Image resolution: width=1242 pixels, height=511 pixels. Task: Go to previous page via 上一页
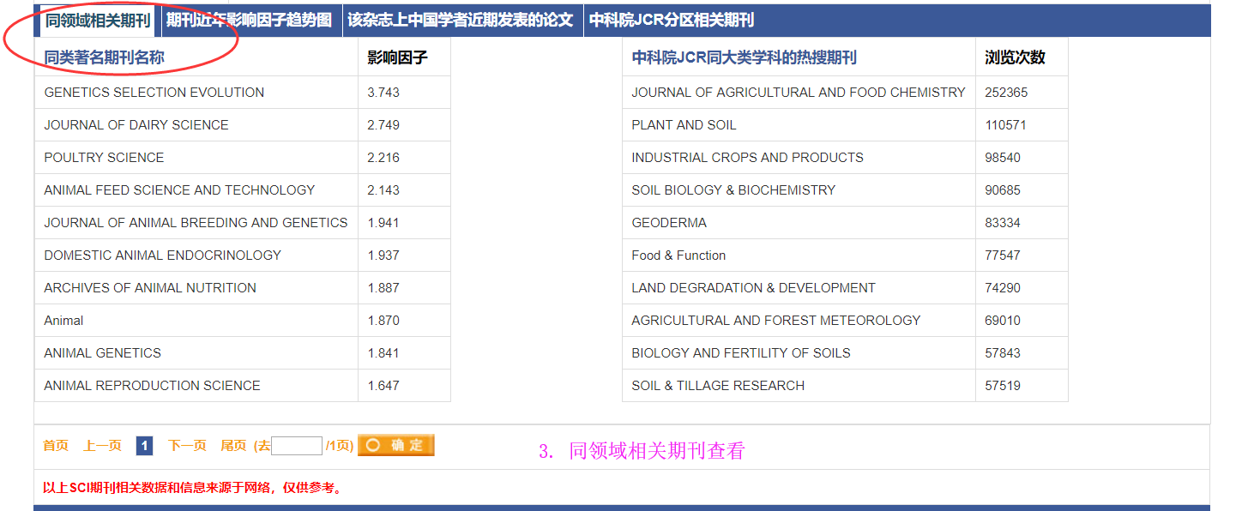tap(102, 446)
